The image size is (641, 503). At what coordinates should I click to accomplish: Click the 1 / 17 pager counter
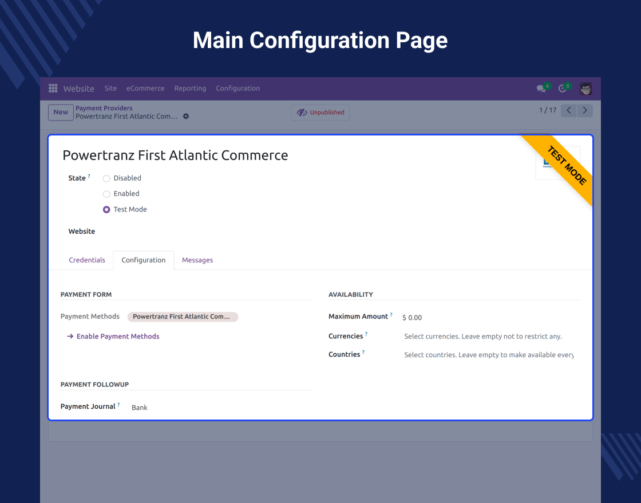click(548, 110)
